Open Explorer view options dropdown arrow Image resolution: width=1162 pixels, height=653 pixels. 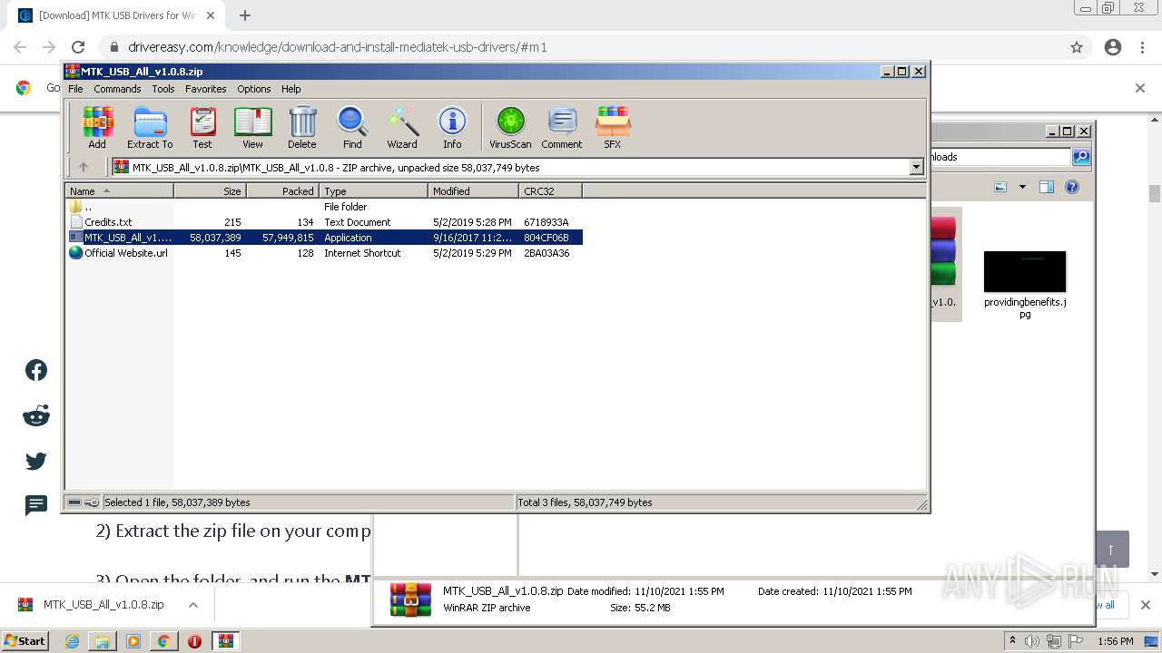(1022, 187)
